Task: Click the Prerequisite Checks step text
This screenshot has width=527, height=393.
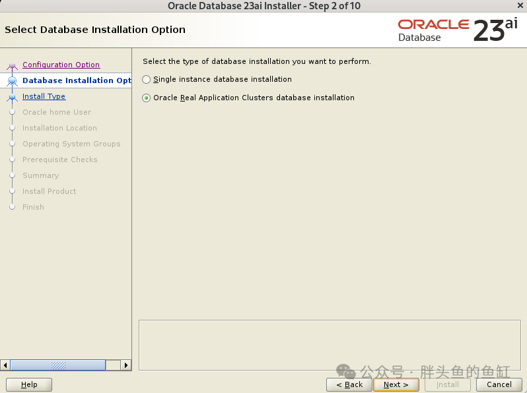Action: (60, 160)
